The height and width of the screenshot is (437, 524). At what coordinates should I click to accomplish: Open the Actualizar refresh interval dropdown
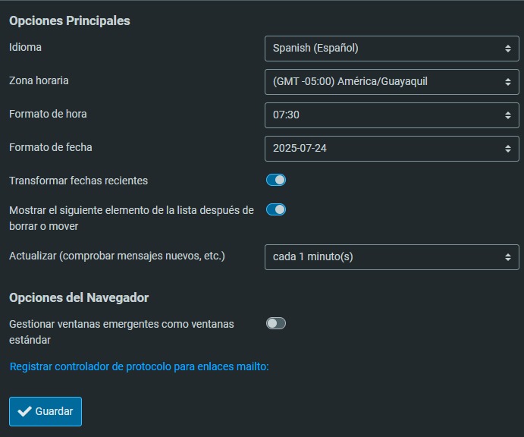pos(391,256)
